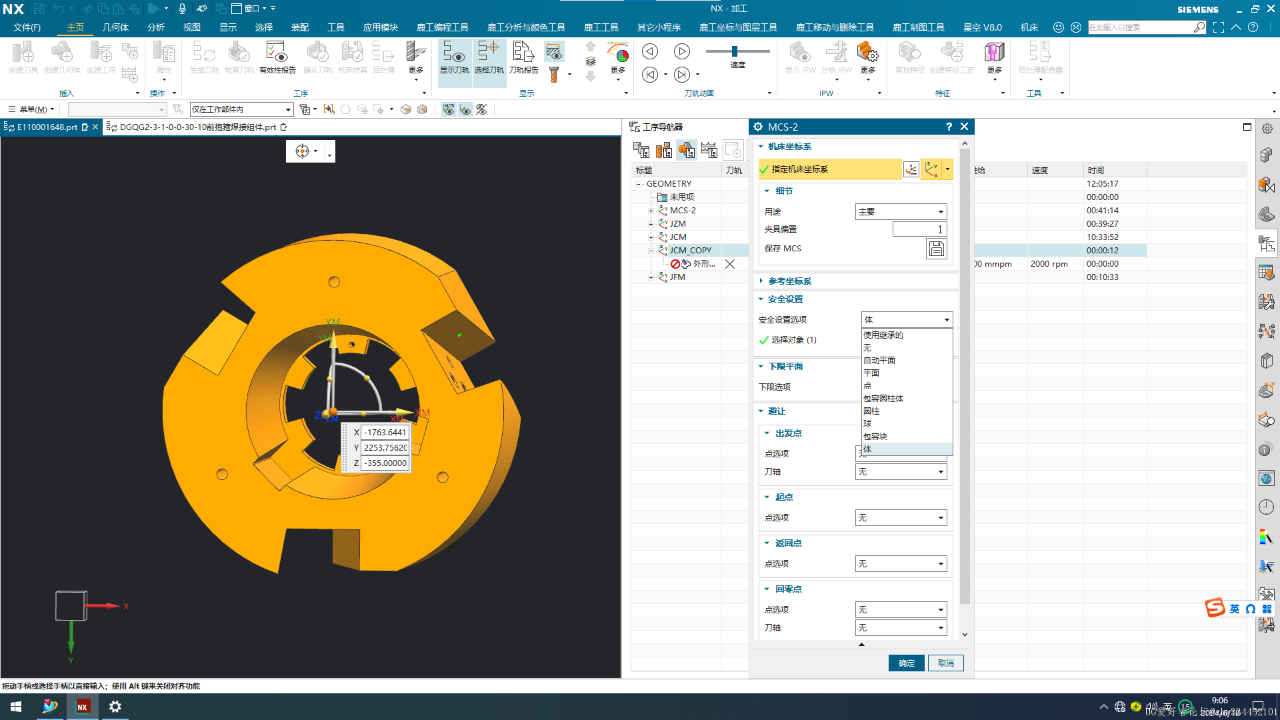Click the 夹具偏置 value field

coord(919,229)
